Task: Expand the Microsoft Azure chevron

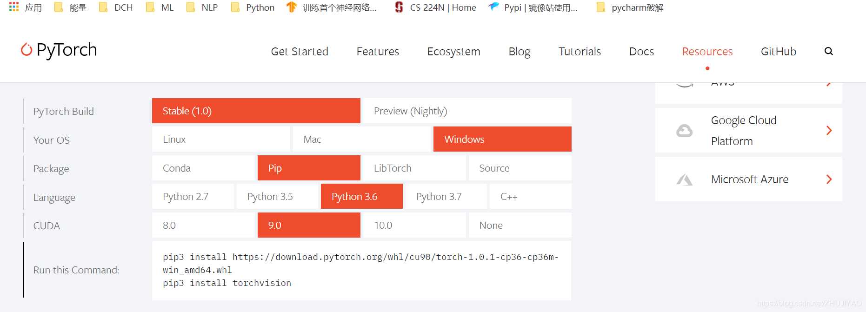Action: click(829, 179)
